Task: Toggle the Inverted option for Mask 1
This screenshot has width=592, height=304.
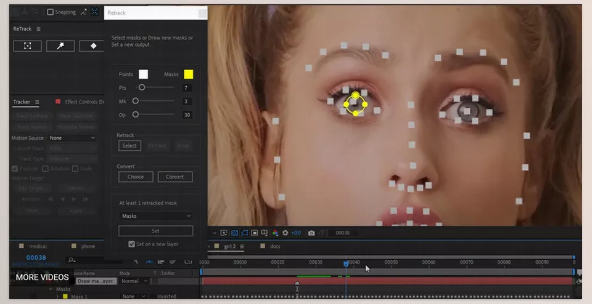Action: click(x=166, y=297)
